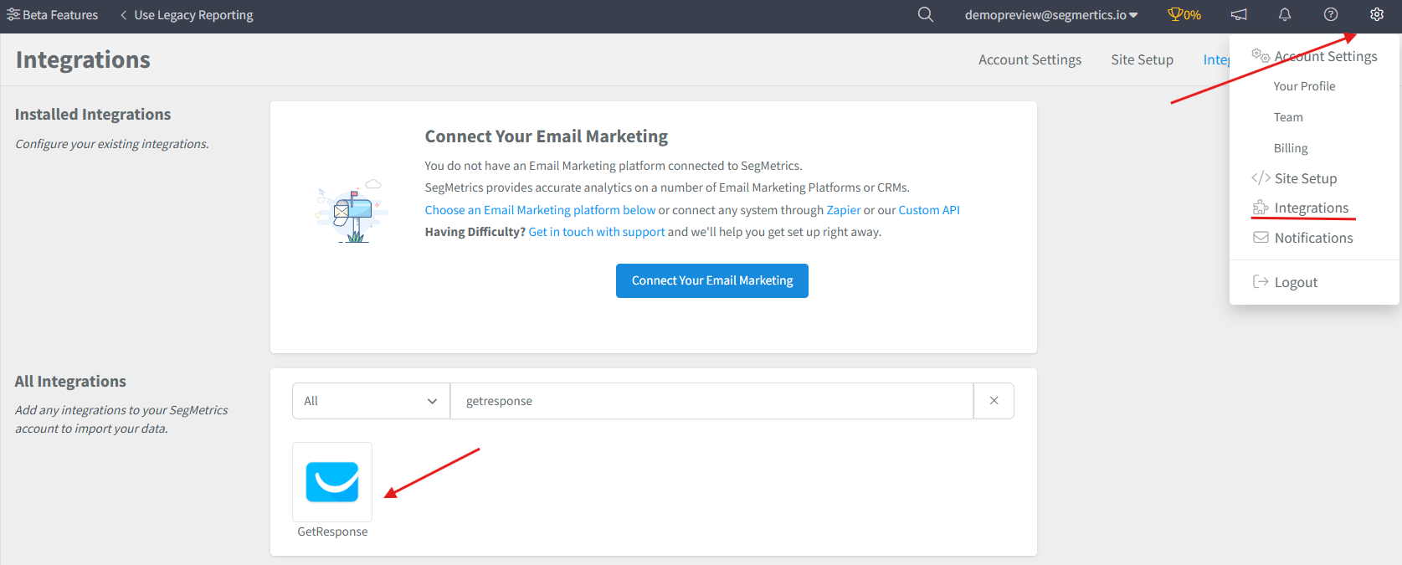Open Team from the gear menu
Viewport: 1402px width, 565px height.
(1288, 117)
